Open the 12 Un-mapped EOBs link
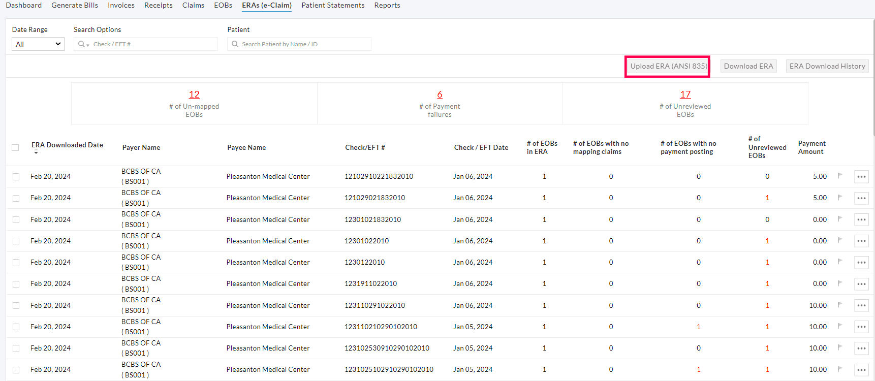875x381 pixels. click(194, 94)
